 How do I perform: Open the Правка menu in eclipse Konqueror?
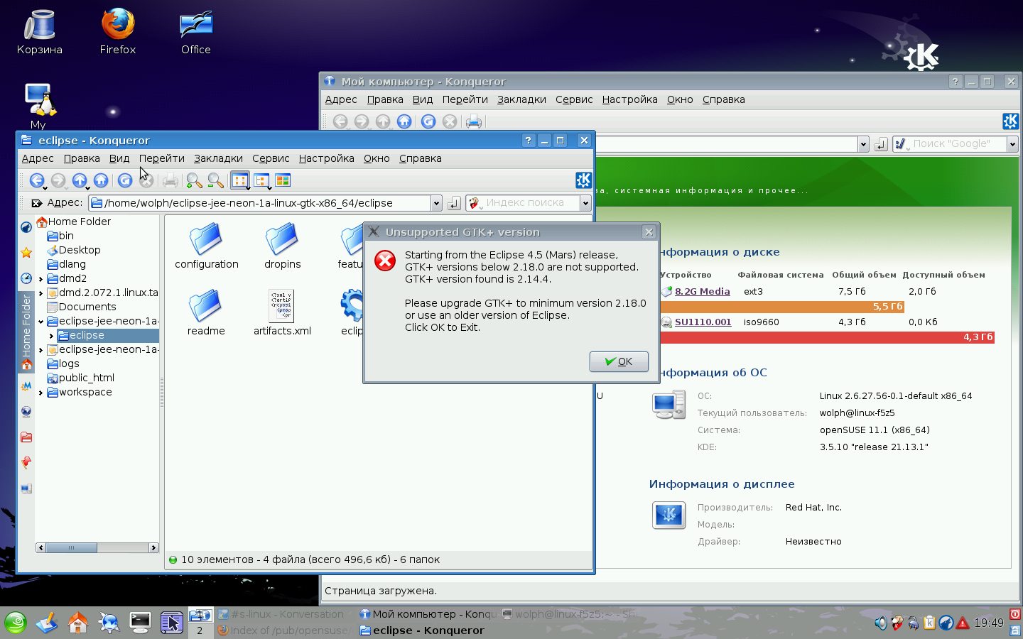[82, 158]
